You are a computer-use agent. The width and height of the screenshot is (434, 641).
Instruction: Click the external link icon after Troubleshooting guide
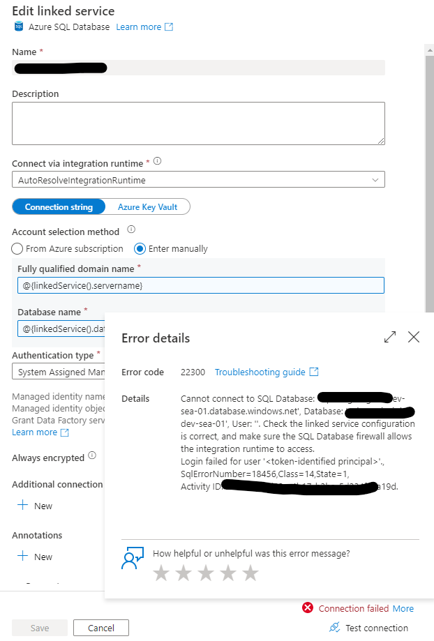(x=314, y=372)
